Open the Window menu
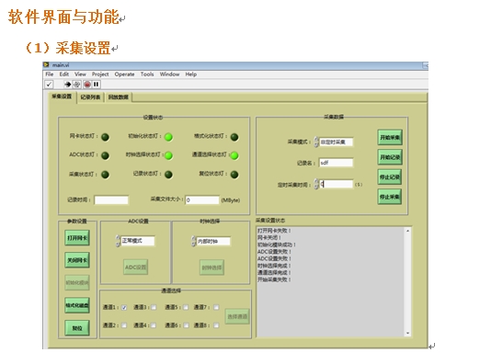This screenshot has height=353, width=480. 169,74
